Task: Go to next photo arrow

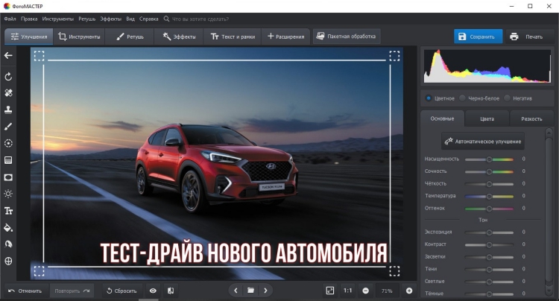Action: pos(265,291)
